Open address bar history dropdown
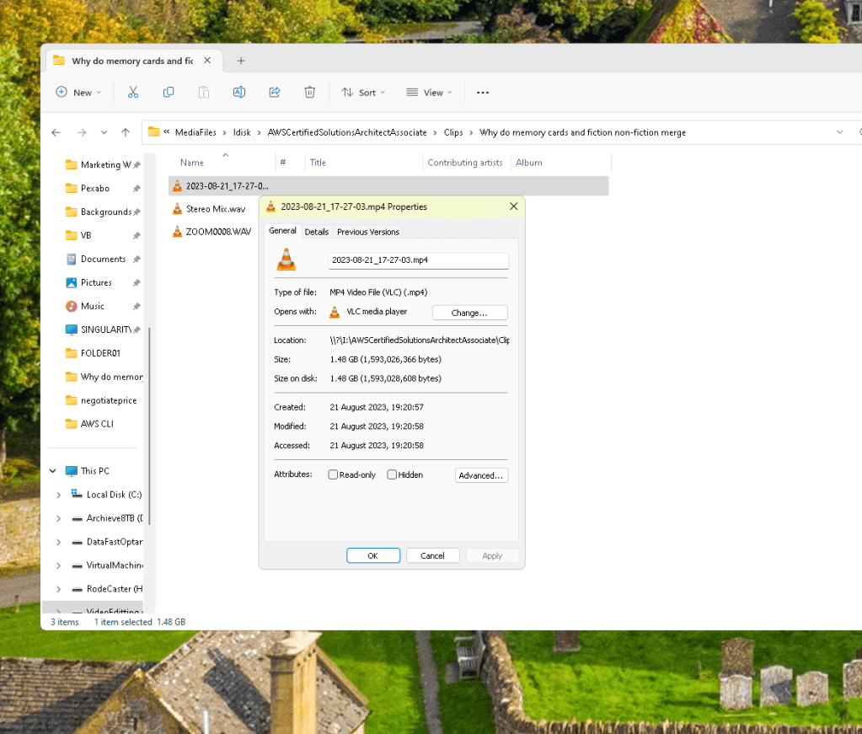This screenshot has height=734, width=862. (x=839, y=132)
